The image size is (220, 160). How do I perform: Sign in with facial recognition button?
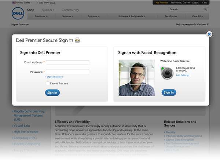(x=169, y=92)
